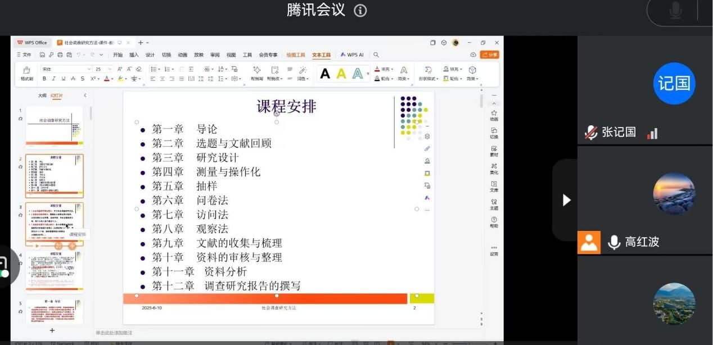Click the 美化 beautify icon in sidebar
Image resolution: width=713 pixels, height=345 pixels.
tap(494, 169)
